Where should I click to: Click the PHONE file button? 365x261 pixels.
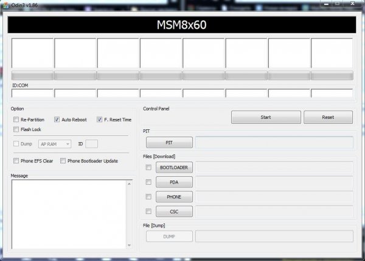click(x=174, y=196)
